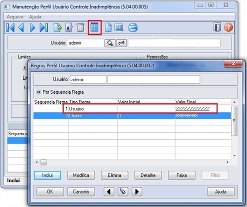Click Valor Inicial cell 0 in Cliente row
The width and height of the screenshot is (247, 207).
click(146, 116)
